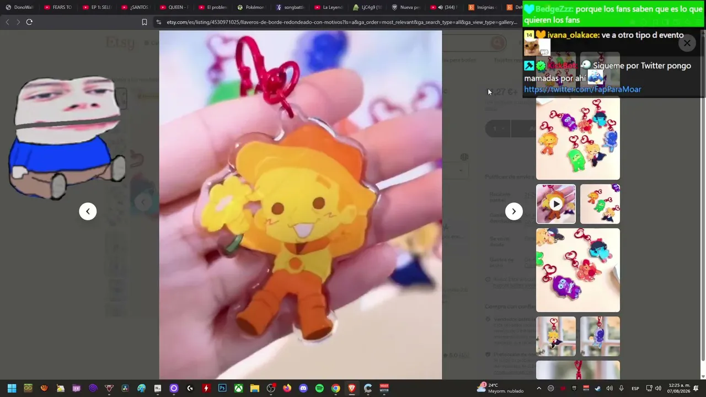Select the small thumbnail beside the video
Screen dimensions: 706x397
(600, 204)
